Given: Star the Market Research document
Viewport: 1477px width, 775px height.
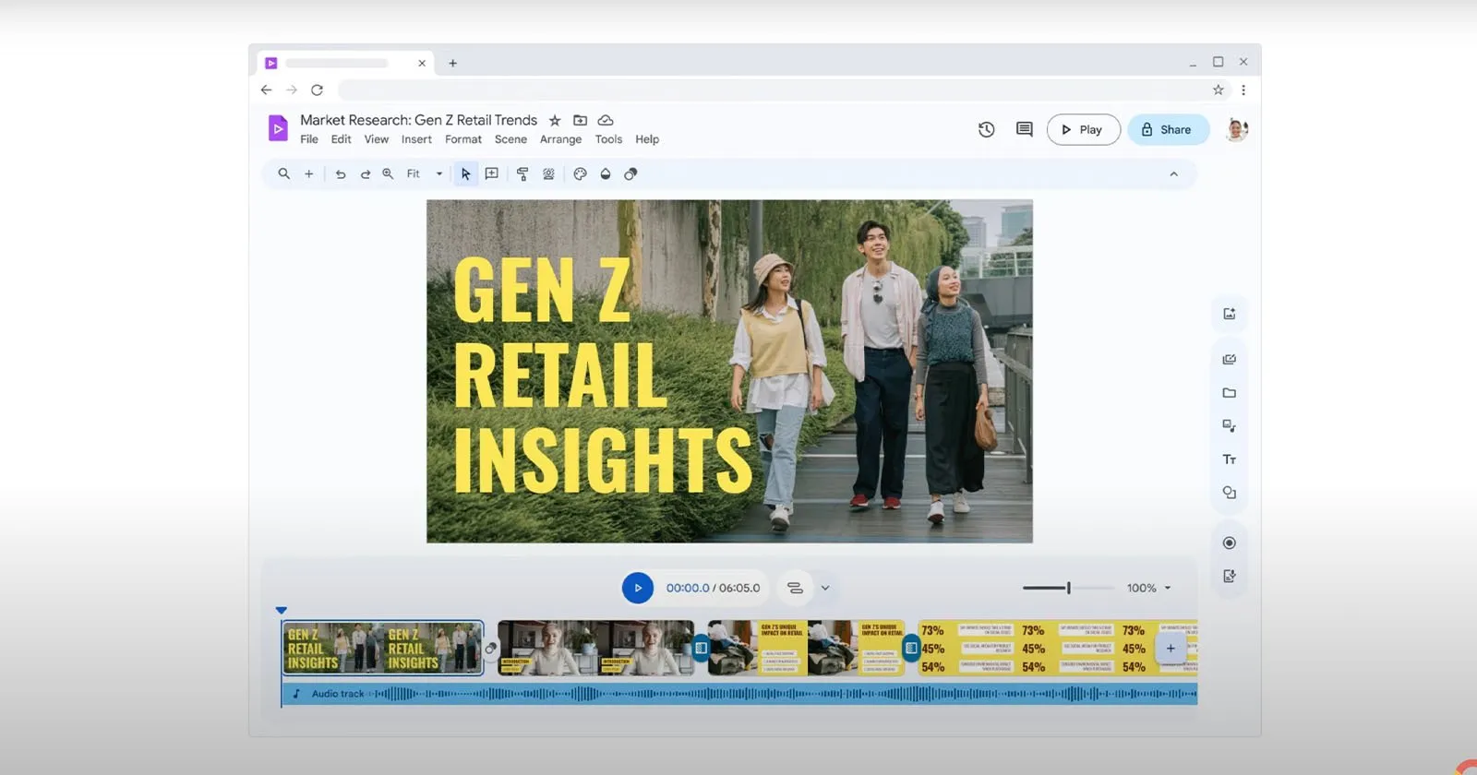Looking at the screenshot, I should tap(555, 121).
